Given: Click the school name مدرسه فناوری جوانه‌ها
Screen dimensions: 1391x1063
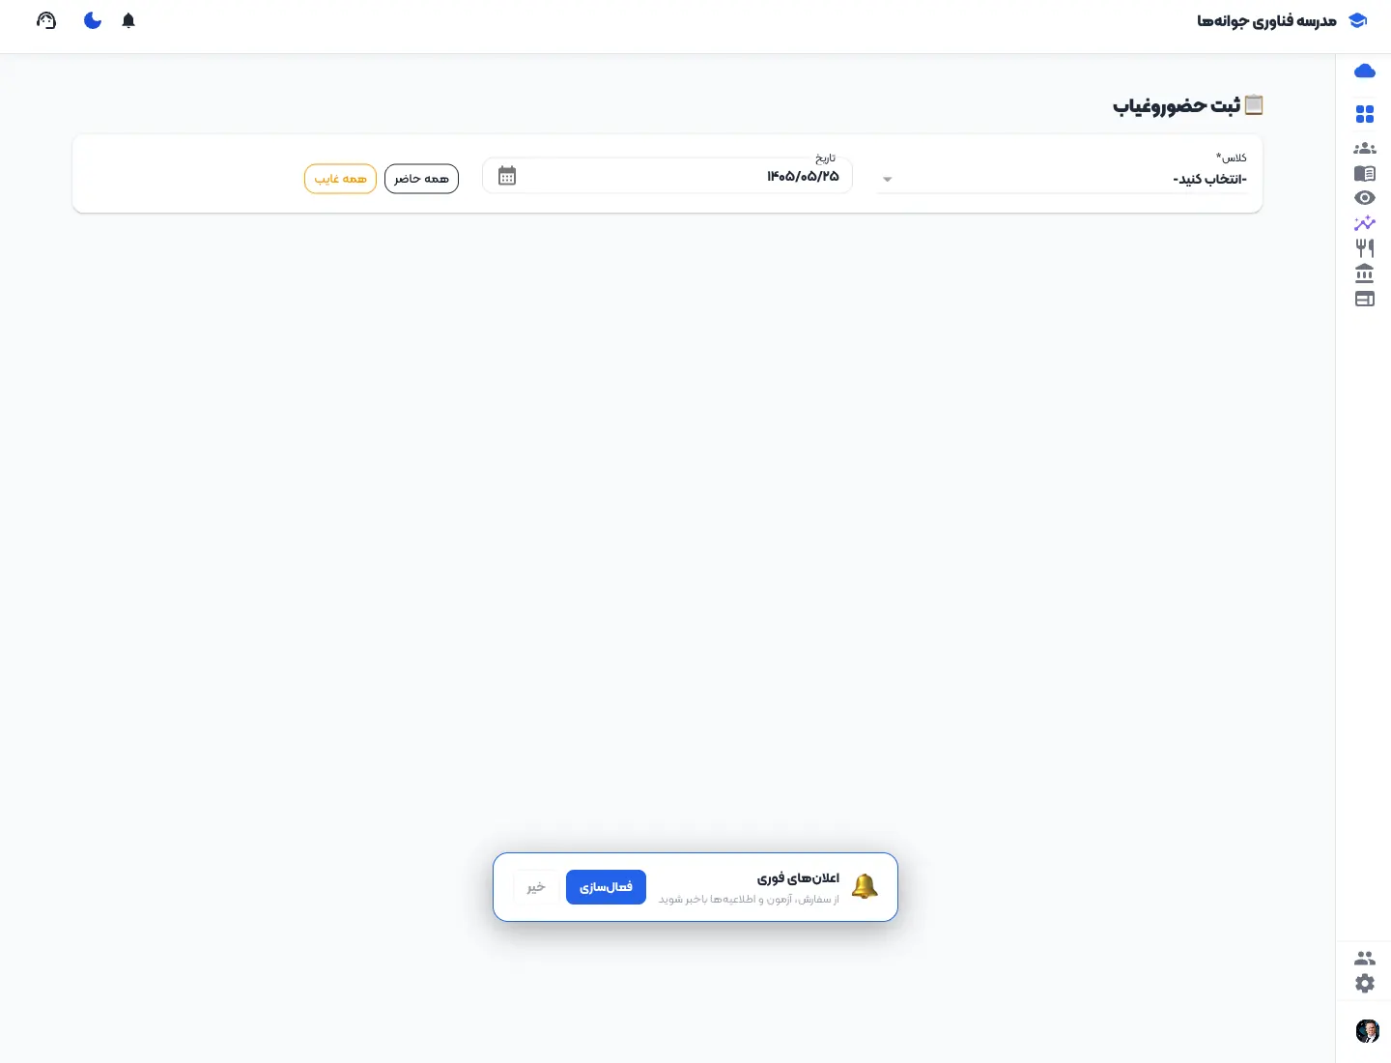Looking at the screenshot, I should pyautogui.click(x=1266, y=21).
